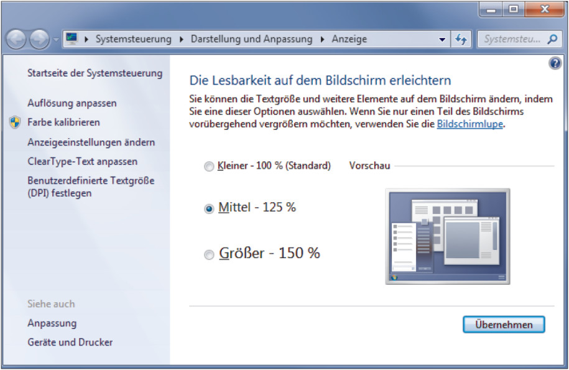Open the address bar history dropdown
Image resolution: width=569 pixels, height=370 pixels.
442,39
